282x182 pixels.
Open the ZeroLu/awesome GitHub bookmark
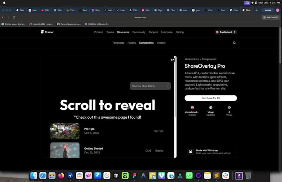coord(69,24)
